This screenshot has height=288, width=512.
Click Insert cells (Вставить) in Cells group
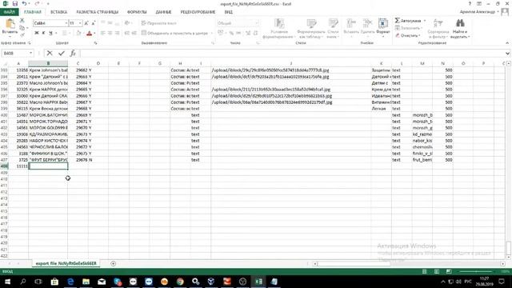click(x=351, y=27)
